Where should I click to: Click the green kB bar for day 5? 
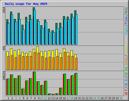[x=23, y=92]
